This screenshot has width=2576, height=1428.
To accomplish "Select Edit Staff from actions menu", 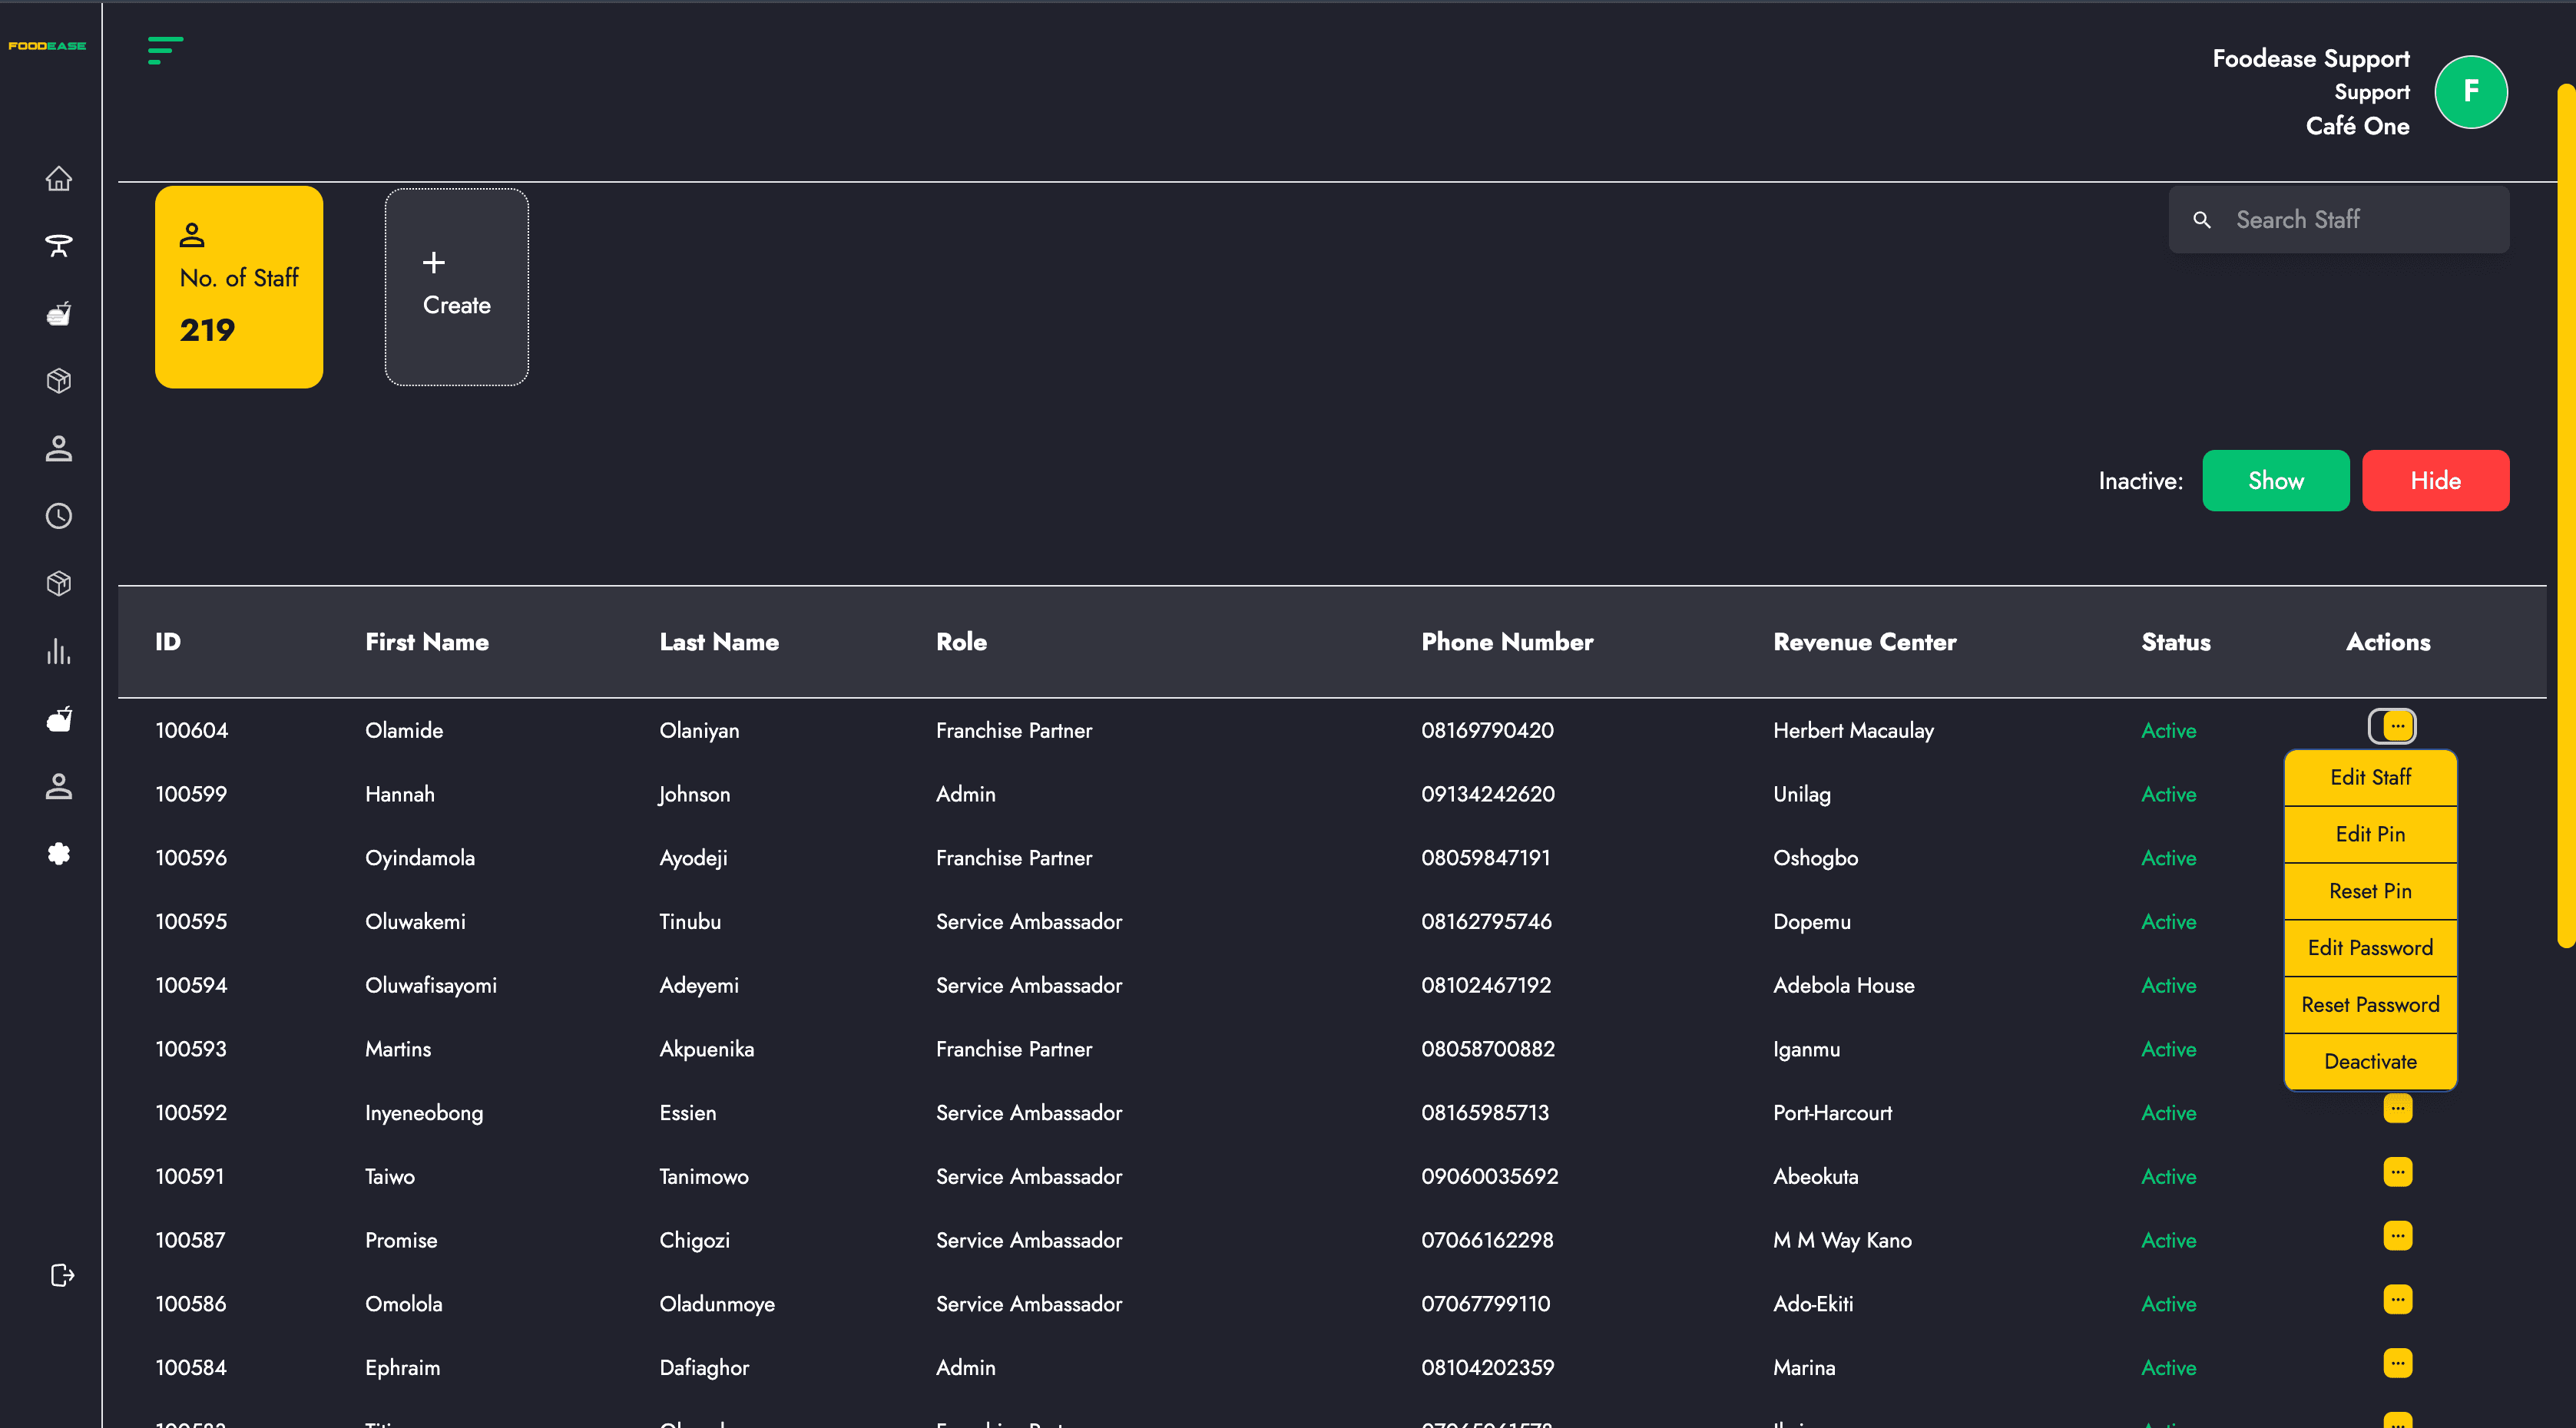I will (x=2370, y=778).
